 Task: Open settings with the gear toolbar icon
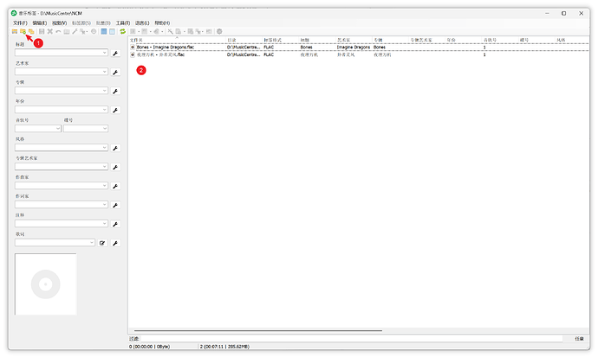click(219, 32)
